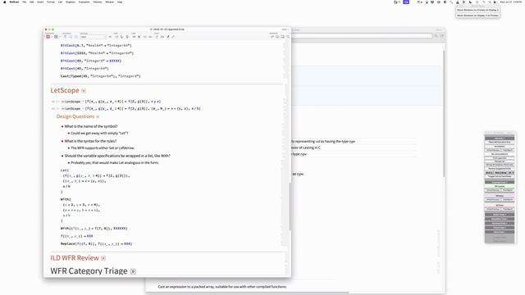Click the 'What is the name of the symbol?' bullet
The height and width of the screenshot is (295, 525).
pyautogui.click(x=91, y=126)
